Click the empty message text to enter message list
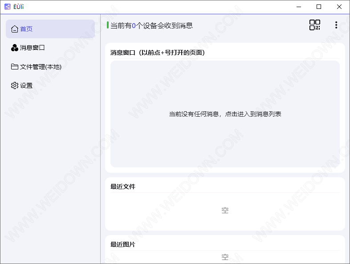The width and height of the screenshot is (350, 264). (225, 114)
